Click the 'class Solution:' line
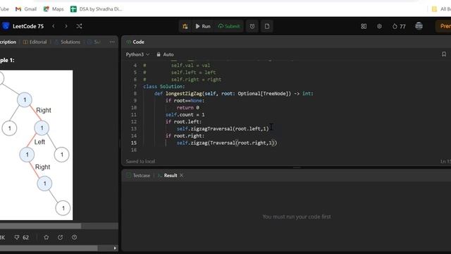This screenshot has width=451, height=254. coord(164,86)
